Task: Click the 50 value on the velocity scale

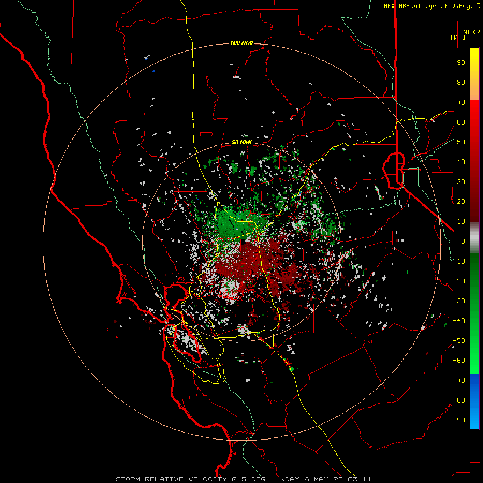Action: pos(461,142)
